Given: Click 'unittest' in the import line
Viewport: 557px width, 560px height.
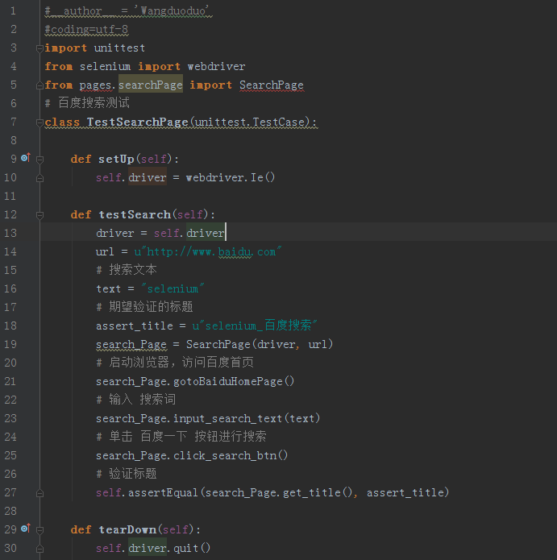Looking at the screenshot, I should coord(119,48).
